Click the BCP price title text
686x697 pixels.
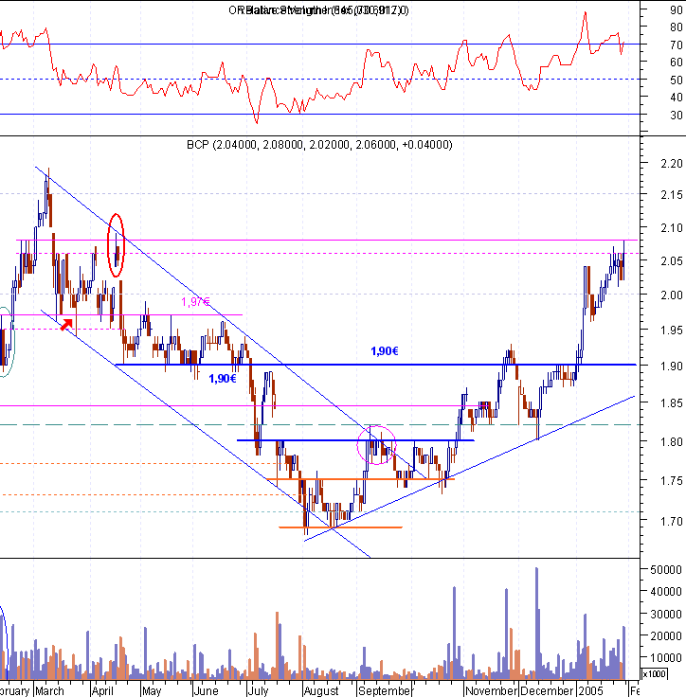tap(319, 145)
